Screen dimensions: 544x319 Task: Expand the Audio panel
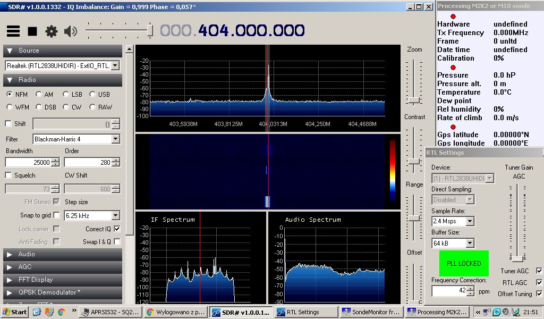coord(63,254)
